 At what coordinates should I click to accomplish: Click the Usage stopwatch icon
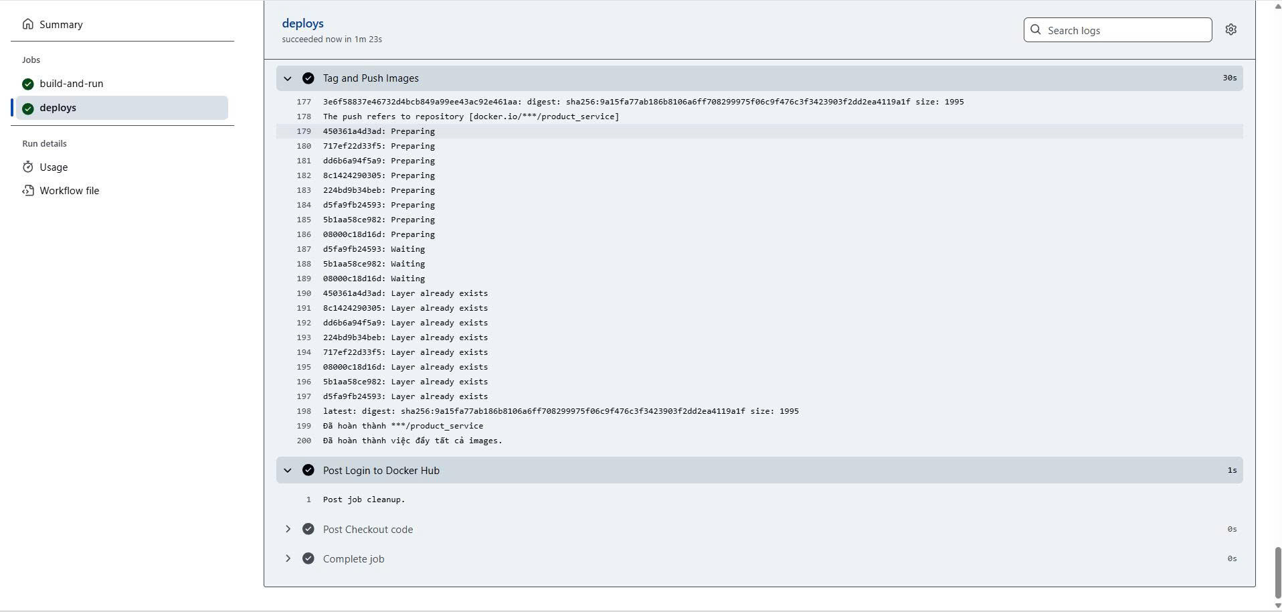coord(27,167)
